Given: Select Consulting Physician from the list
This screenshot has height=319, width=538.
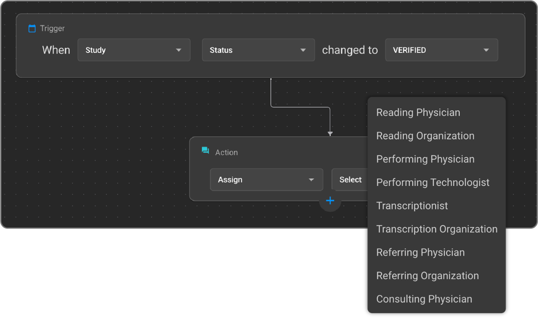Looking at the screenshot, I should tap(424, 299).
